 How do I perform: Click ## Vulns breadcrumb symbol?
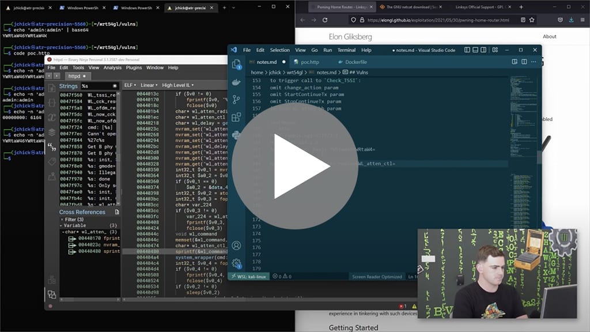[x=355, y=72]
